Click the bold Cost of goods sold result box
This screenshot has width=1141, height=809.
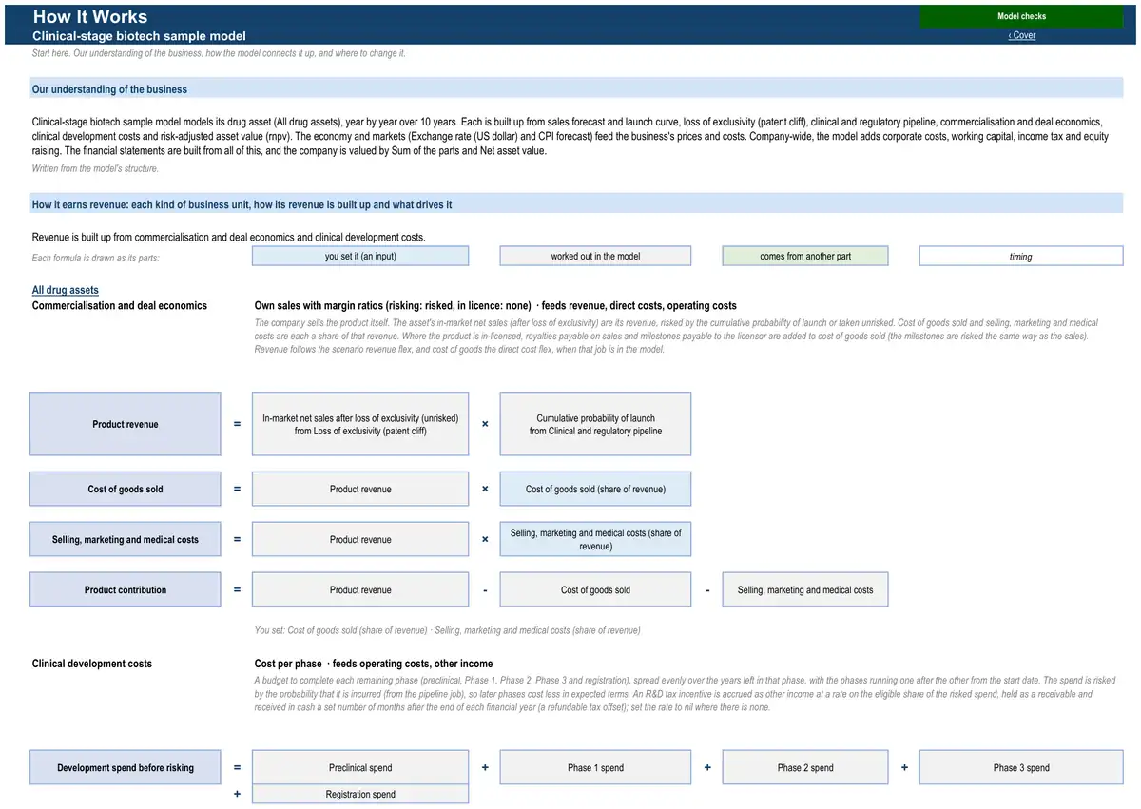point(126,489)
